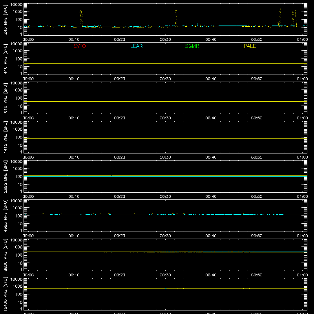Screen dimensions: 314x314
Task: Click the yellow flux trace in the 15400 MHz plot
Action: pos(165,288)
